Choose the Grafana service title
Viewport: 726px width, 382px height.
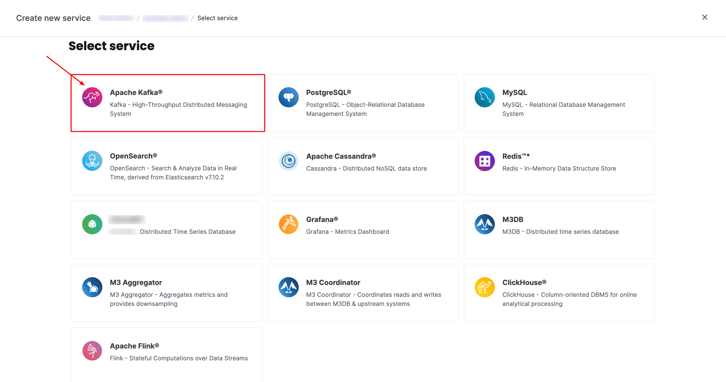tap(322, 219)
